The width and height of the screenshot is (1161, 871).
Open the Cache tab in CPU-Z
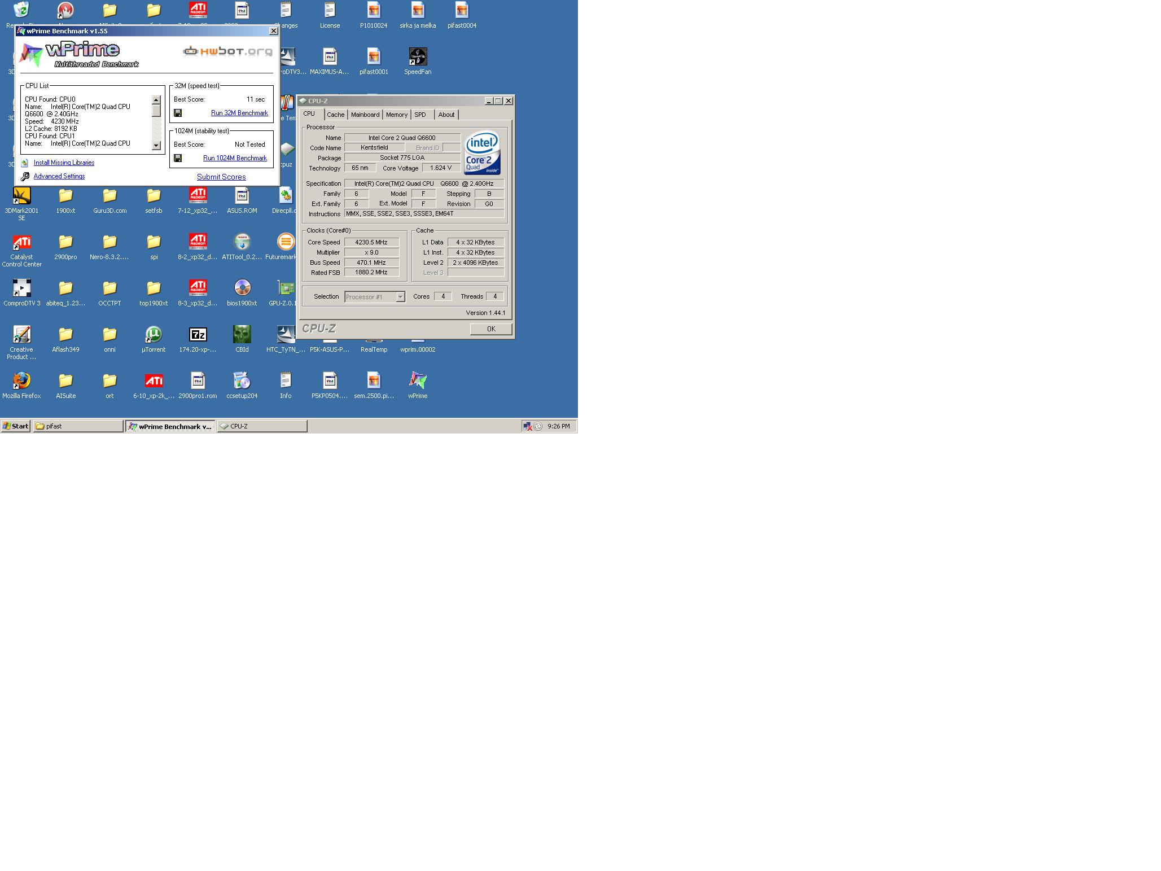coord(335,115)
